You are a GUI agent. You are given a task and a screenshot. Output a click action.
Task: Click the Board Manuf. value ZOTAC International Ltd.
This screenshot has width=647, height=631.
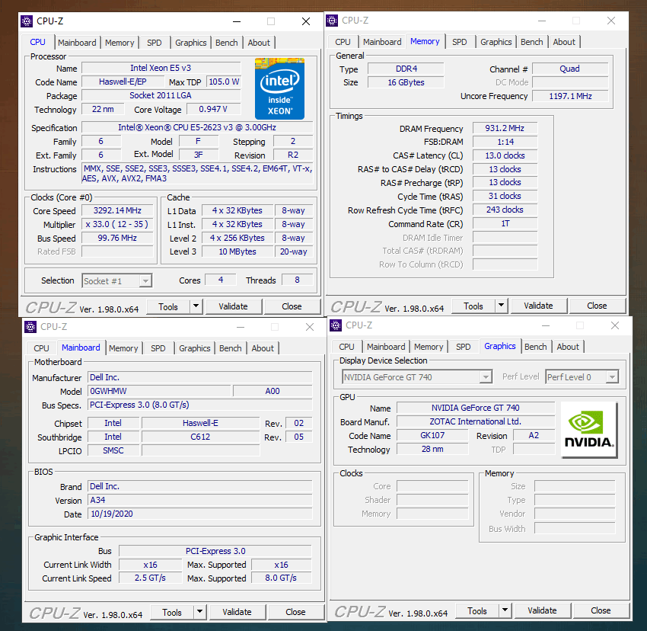click(475, 421)
